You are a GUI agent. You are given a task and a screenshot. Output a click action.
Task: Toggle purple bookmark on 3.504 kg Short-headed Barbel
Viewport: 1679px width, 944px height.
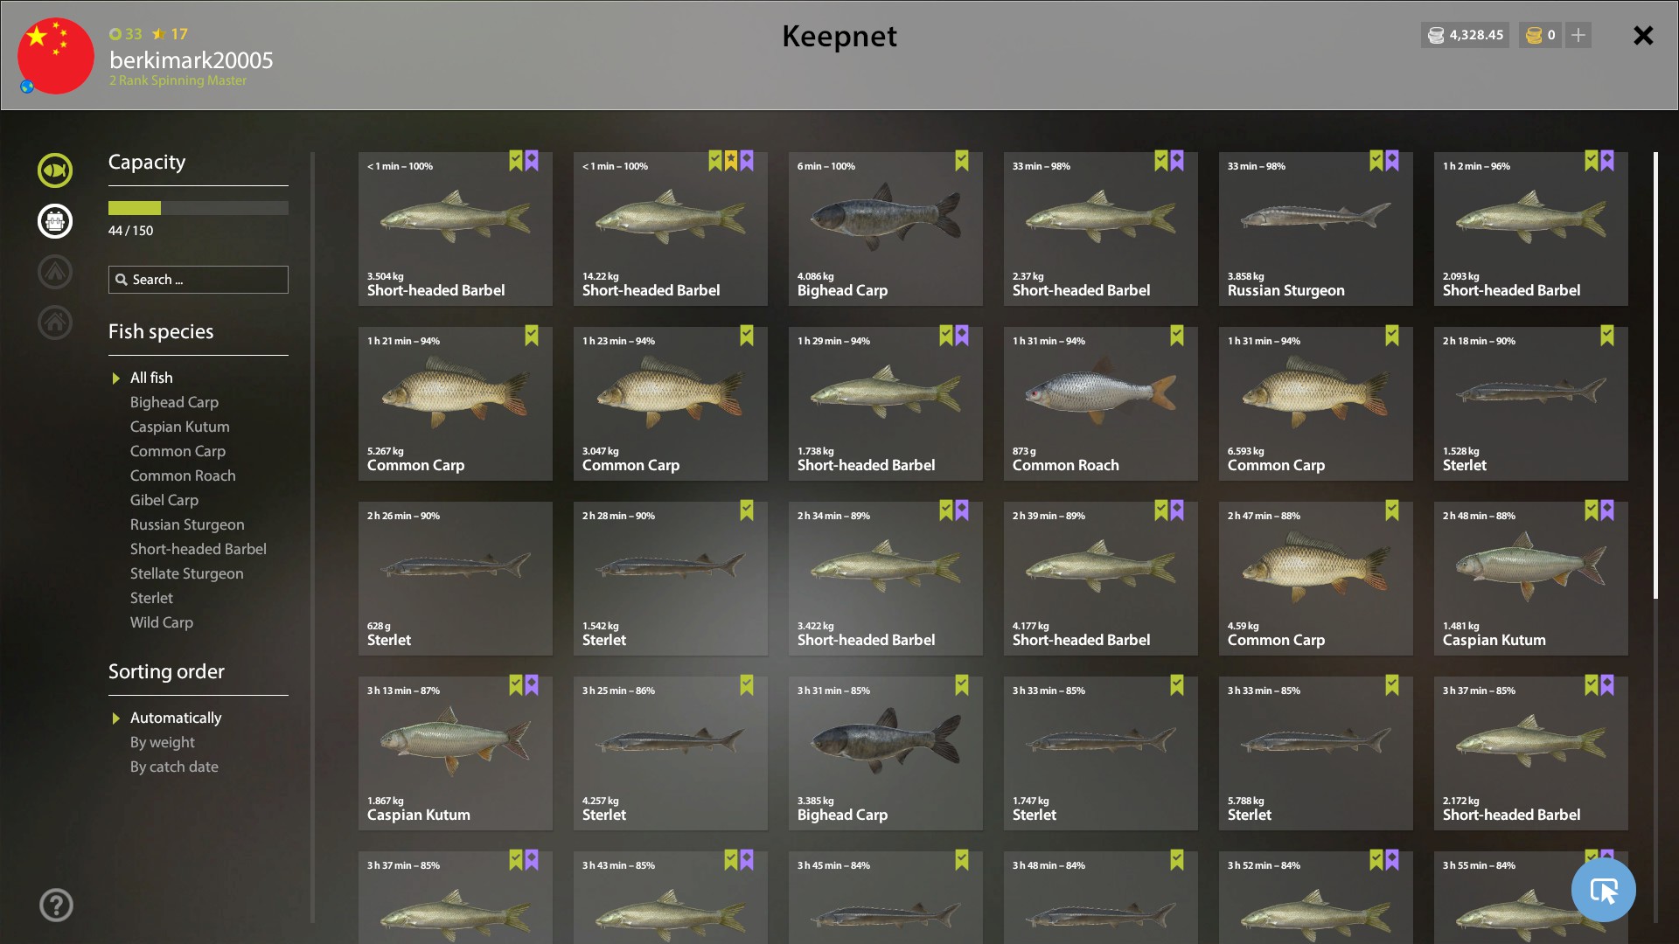click(532, 161)
